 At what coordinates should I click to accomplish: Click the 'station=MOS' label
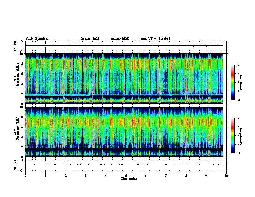pyautogui.click(x=120, y=39)
